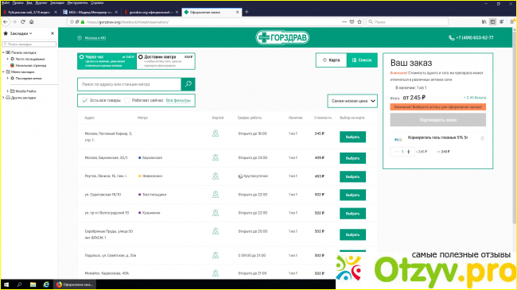Click the search magnifier button beside address field
This screenshot has width=517, height=290.
pyautogui.click(x=188, y=84)
